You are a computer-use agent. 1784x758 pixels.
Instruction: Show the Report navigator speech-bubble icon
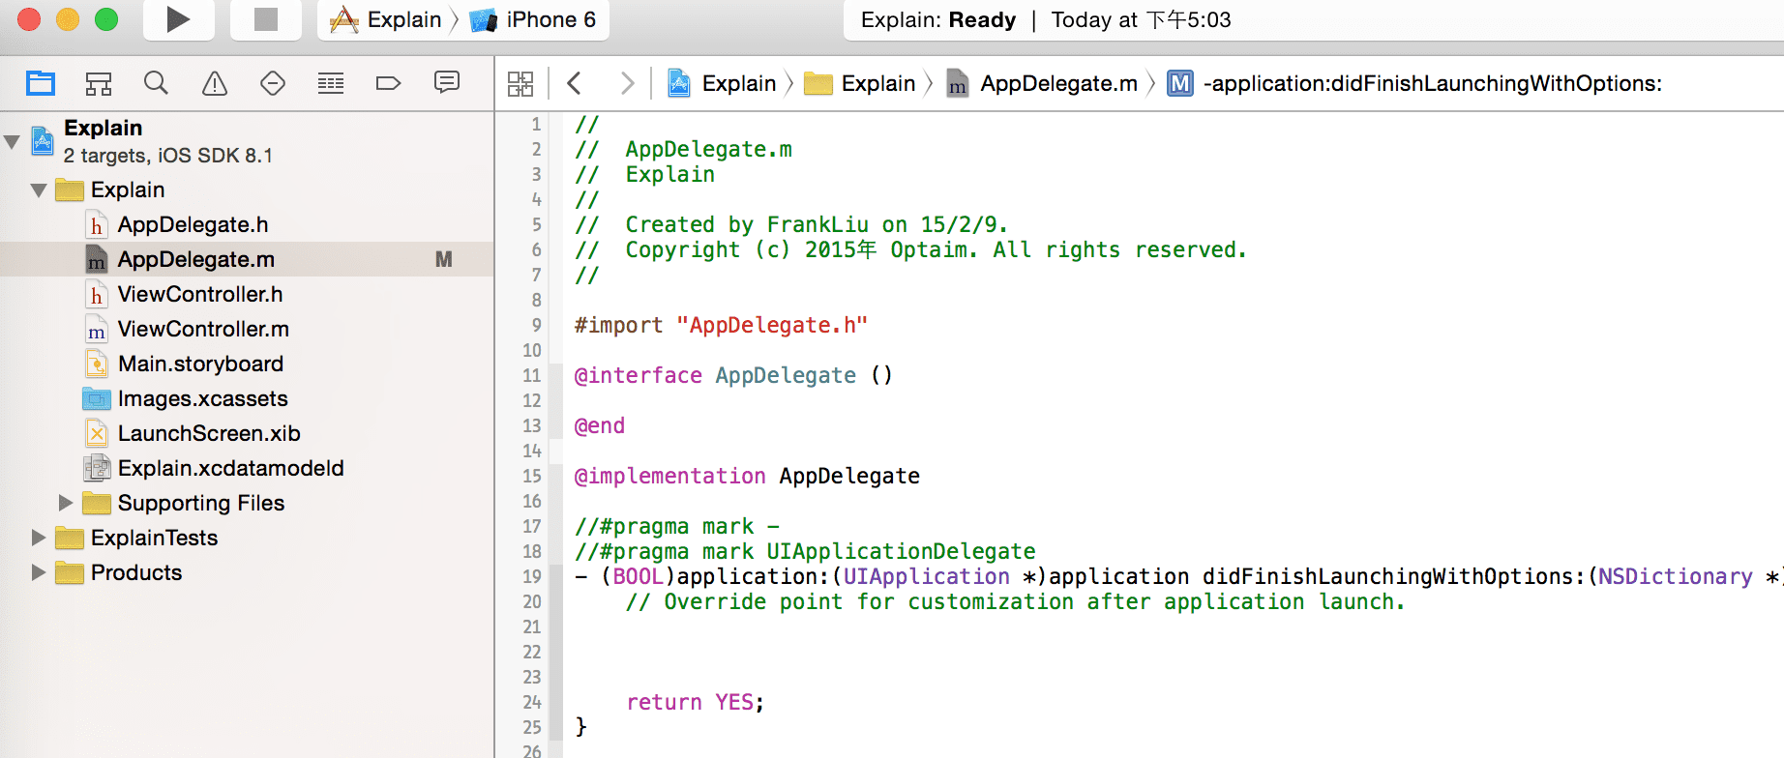(x=447, y=84)
